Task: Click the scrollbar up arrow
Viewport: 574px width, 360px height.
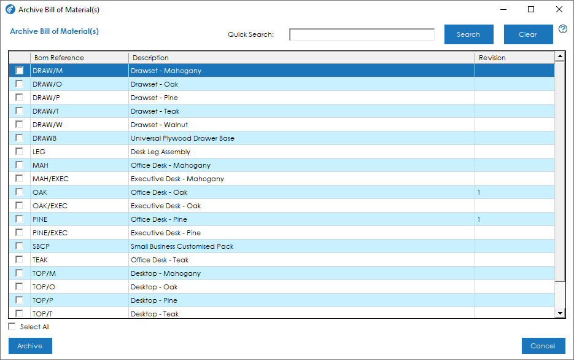Action: (560, 55)
